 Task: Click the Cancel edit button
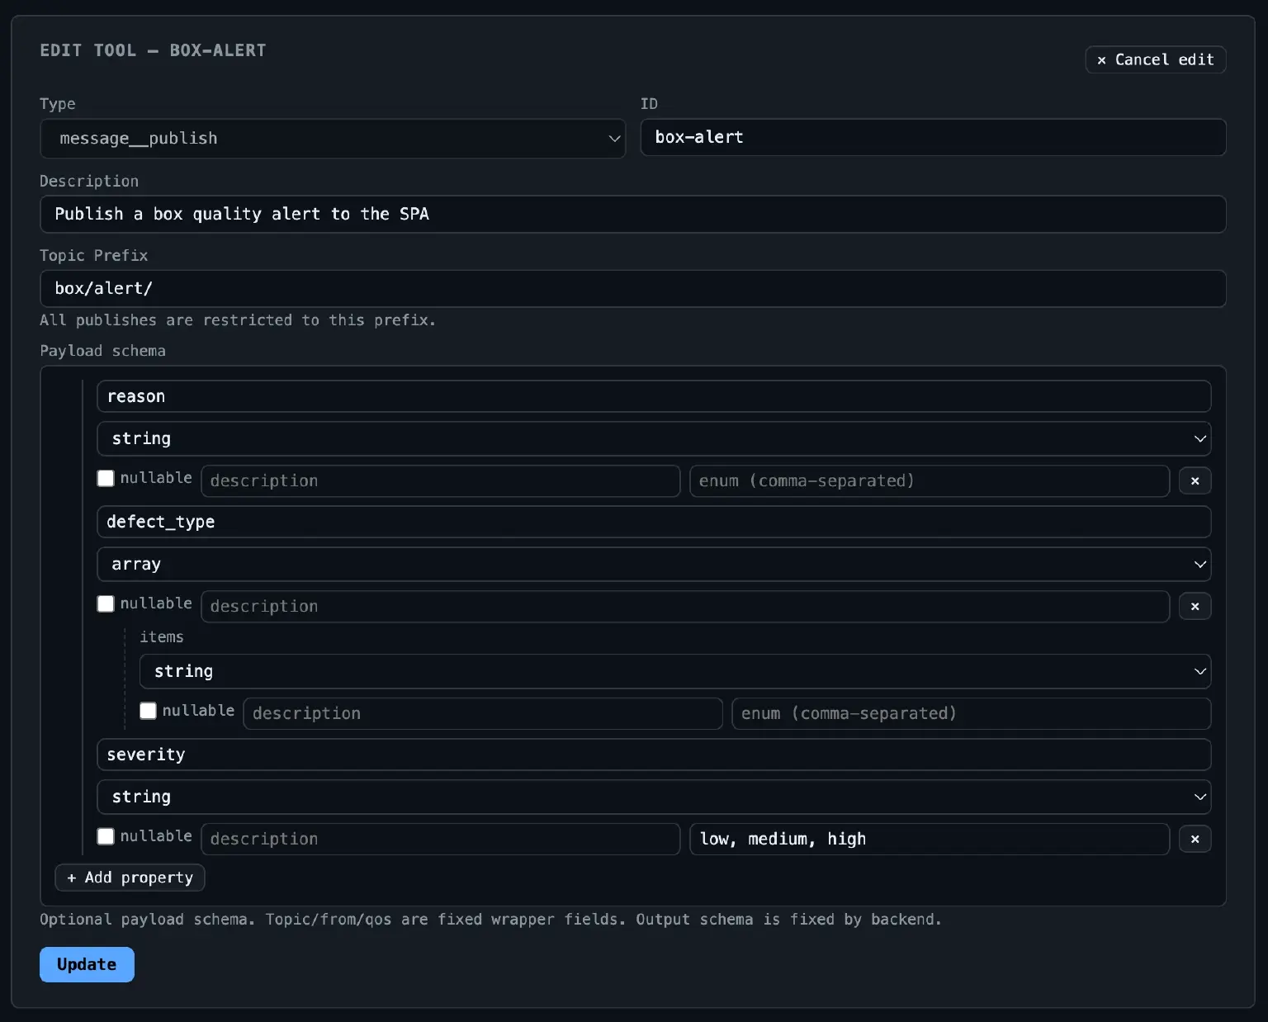(x=1156, y=59)
